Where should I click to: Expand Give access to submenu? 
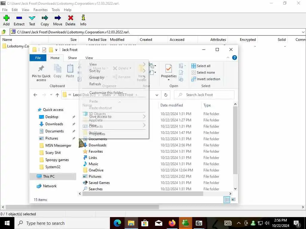pos(114,117)
